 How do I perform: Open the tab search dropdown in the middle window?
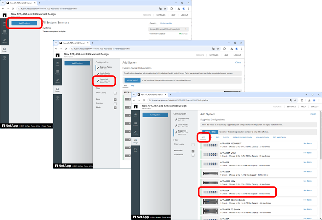point(56,43)
